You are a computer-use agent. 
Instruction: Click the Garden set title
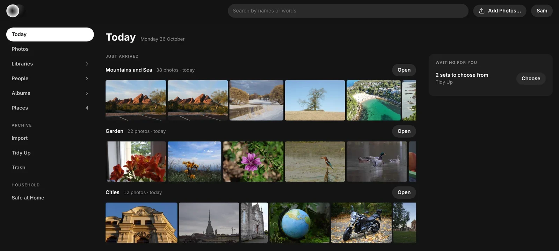(115, 131)
